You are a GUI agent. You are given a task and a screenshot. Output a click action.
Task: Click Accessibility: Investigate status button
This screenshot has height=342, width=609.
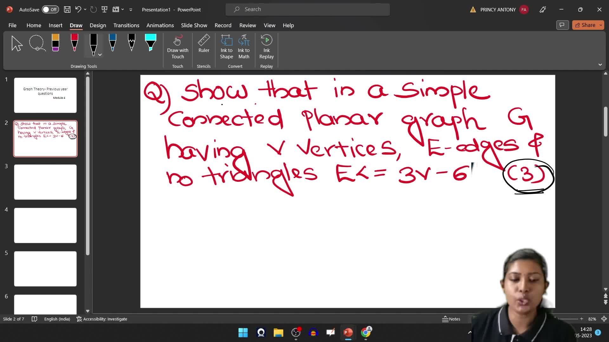(102, 319)
